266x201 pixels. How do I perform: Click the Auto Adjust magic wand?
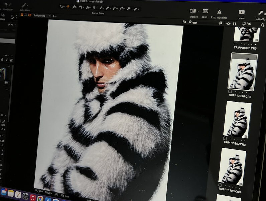click(24, 5)
